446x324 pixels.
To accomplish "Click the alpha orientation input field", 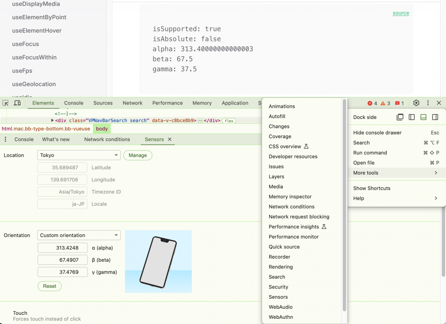I will pyautogui.click(x=63, y=247).
